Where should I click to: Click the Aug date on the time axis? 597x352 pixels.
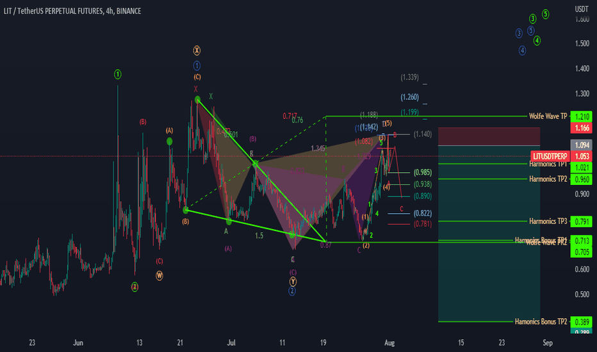pyautogui.click(x=389, y=343)
